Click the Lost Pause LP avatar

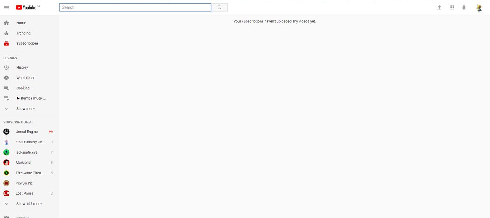point(7,194)
